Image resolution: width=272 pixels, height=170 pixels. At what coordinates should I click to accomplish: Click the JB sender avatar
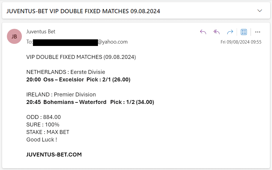pos(14,36)
